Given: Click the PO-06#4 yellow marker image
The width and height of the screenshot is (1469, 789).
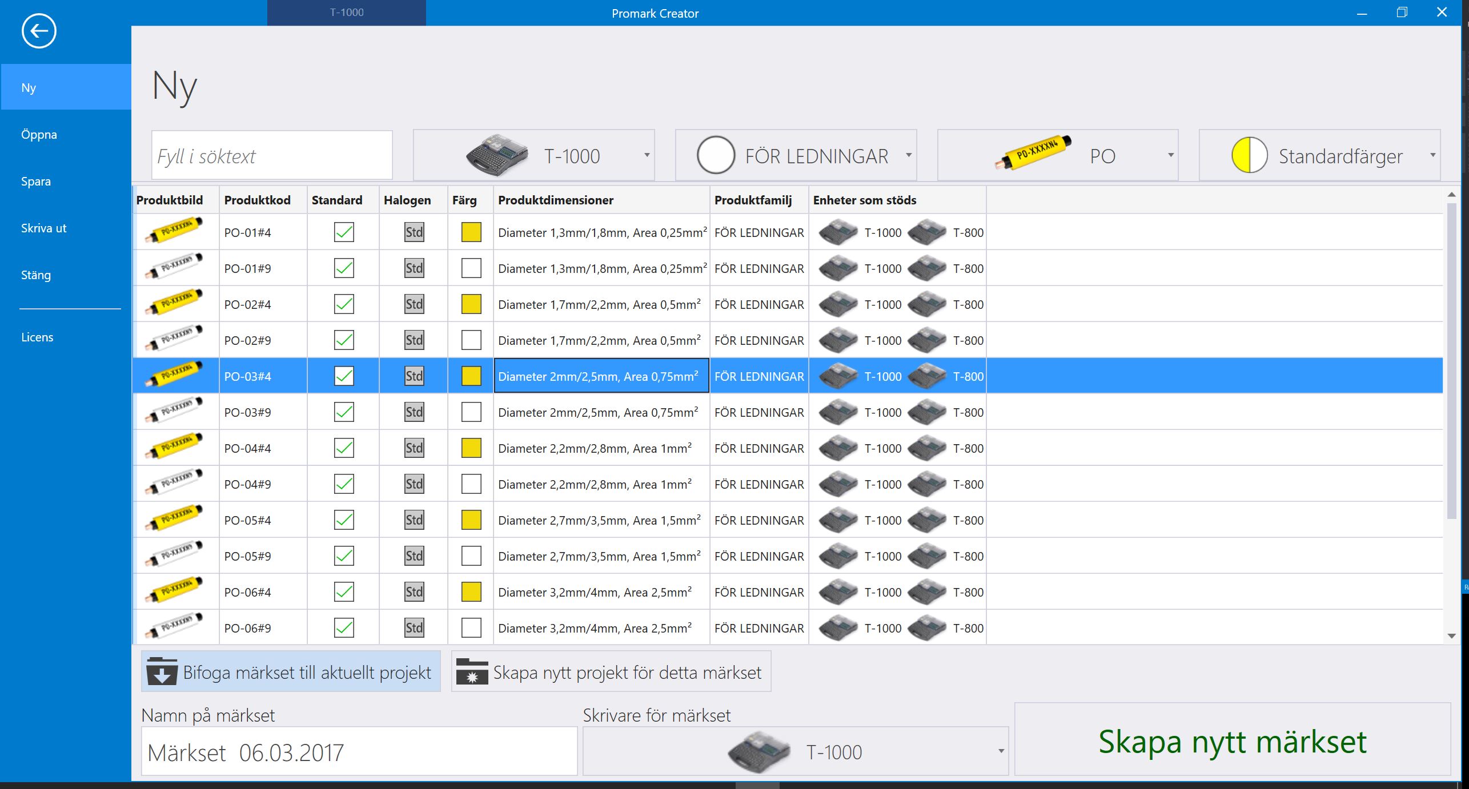Looking at the screenshot, I should click(174, 591).
